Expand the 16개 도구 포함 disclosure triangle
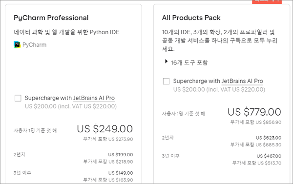 [x=166, y=61]
